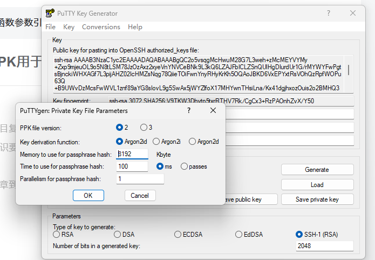Open the Help menu
375x260 pixels.
coord(135,27)
